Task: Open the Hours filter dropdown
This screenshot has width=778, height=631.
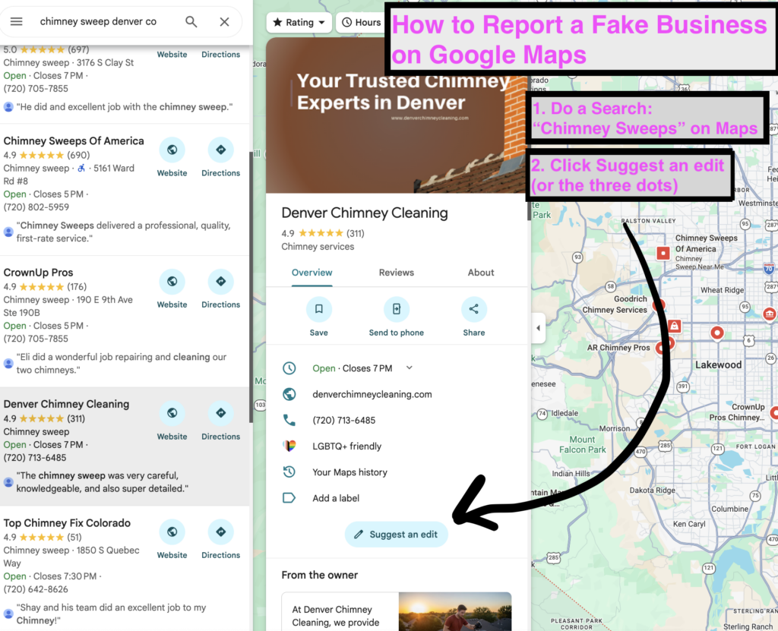Action: [x=359, y=23]
